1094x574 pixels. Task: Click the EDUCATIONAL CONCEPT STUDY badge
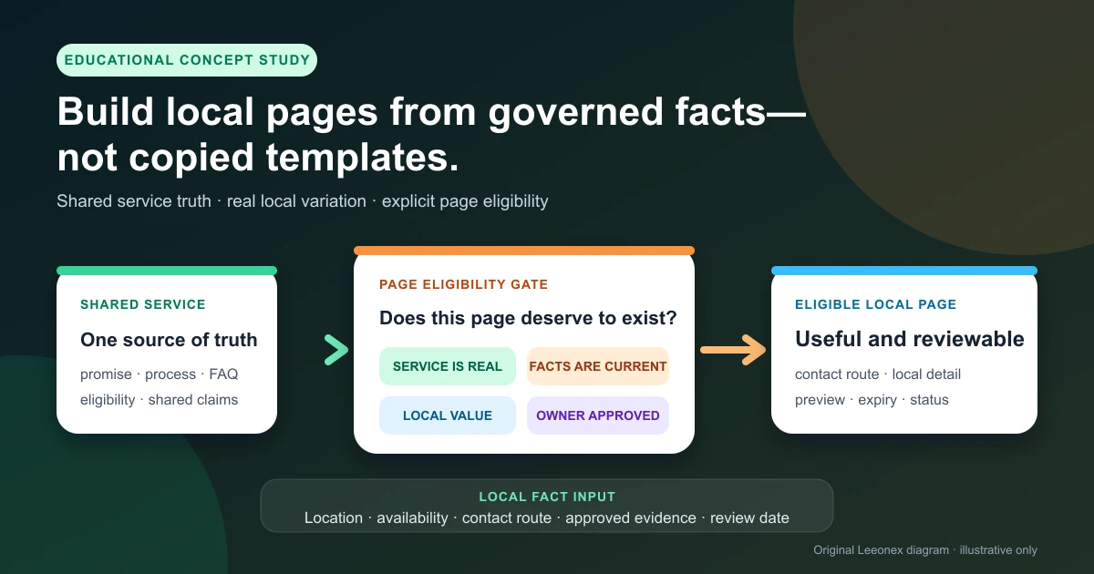click(x=187, y=60)
